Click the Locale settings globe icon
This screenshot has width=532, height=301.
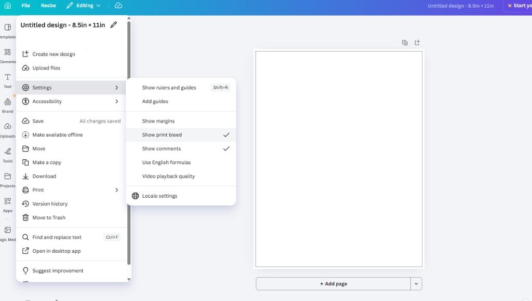(136, 196)
